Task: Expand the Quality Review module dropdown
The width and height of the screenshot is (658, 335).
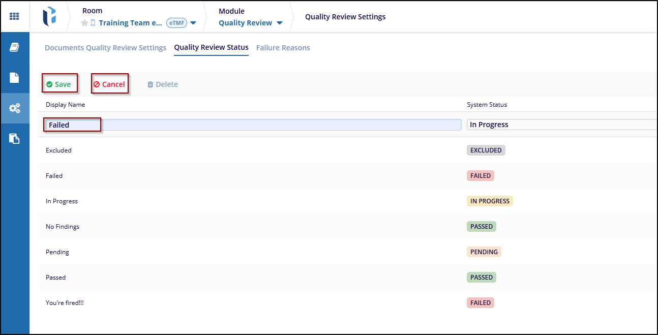Action: 279,23
